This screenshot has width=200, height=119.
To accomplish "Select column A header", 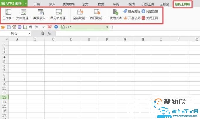I will (17, 39).
